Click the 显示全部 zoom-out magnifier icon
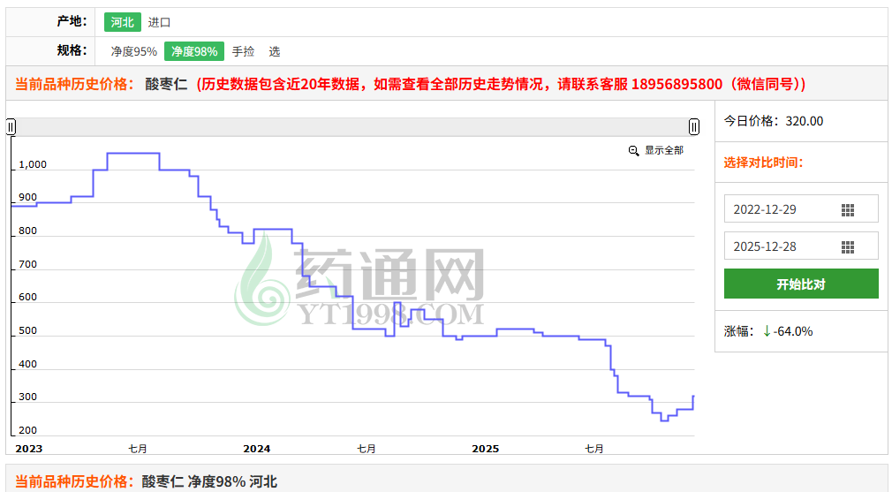This screenshot has height=492, width=892. pyautogui.click(x=634, y=151)
